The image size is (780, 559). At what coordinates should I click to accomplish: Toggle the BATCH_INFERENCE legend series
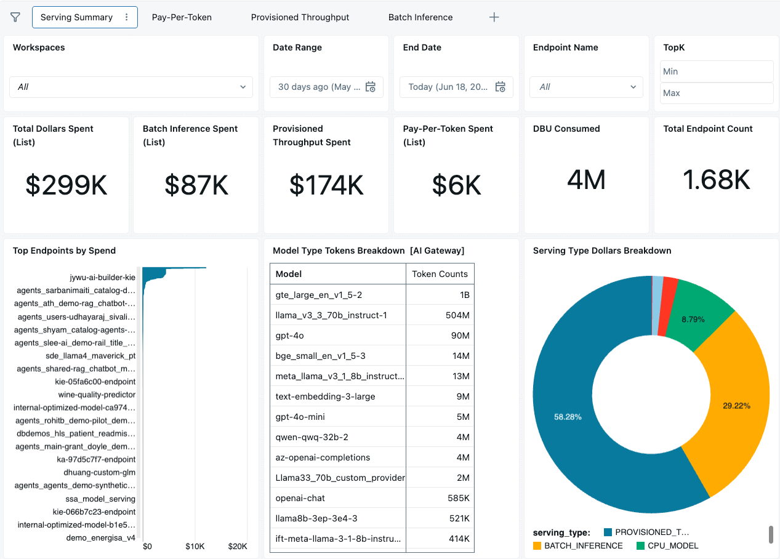[x=577, y=545]
